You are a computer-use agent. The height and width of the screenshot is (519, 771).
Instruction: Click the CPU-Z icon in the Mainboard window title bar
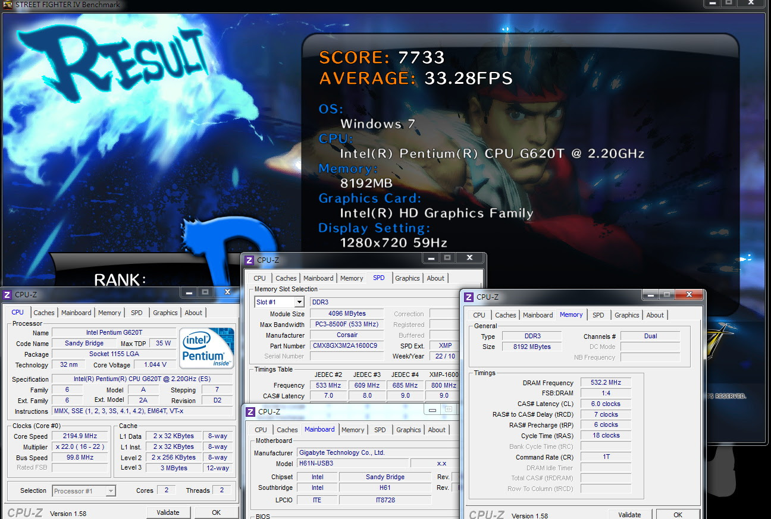pos(251,411)
